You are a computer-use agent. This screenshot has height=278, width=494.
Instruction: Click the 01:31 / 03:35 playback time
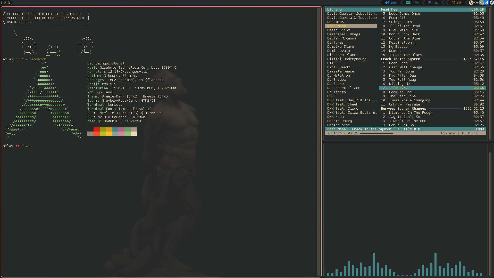[345, 133]
